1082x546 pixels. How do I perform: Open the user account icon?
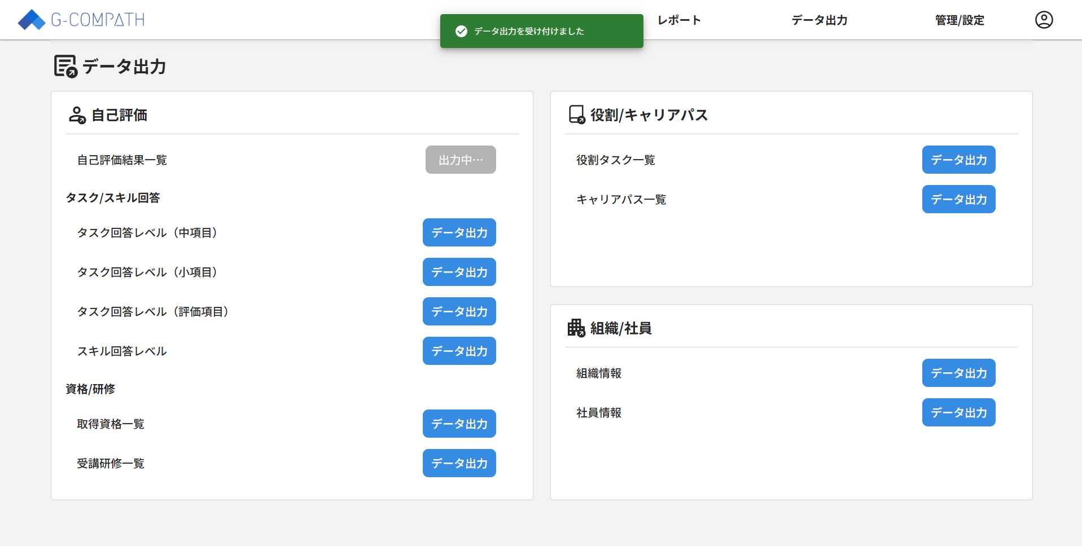(x=1044, y=19)
